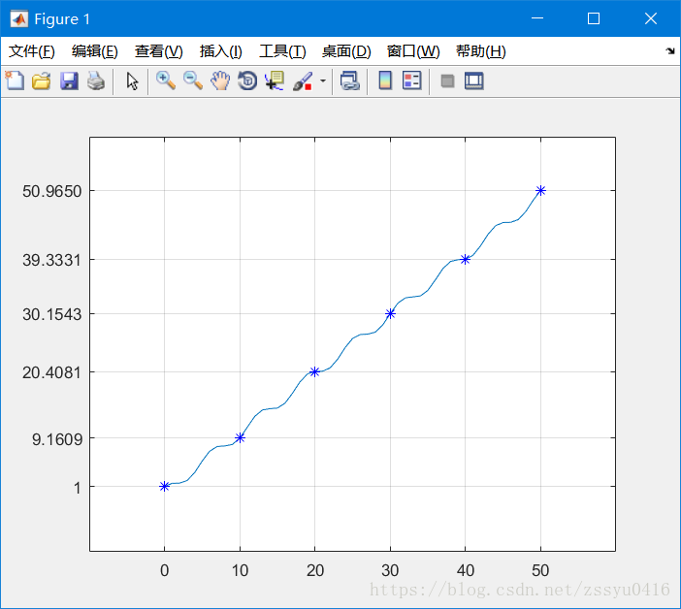Choose the Data Cursor tool

(275, 80)
